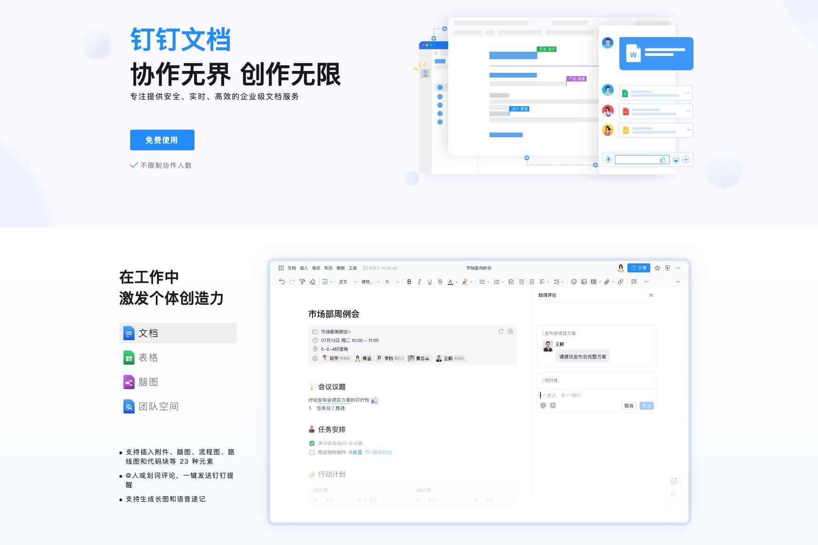Toggle underline formatting
Viewport: 818px width, 545px height.
tap(430, 282)
